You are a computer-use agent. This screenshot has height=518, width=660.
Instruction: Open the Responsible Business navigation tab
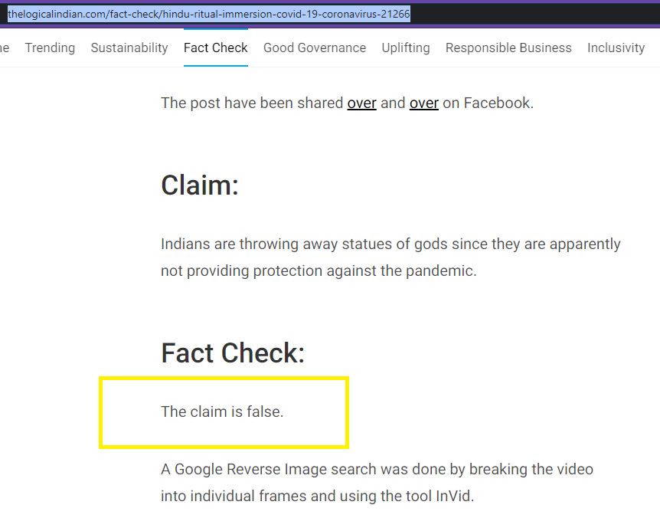coord(508,48)
